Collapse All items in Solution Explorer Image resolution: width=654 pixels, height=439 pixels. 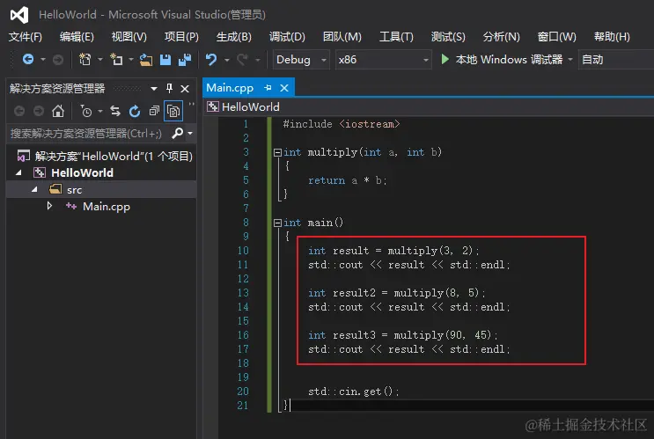pos(154,111)
